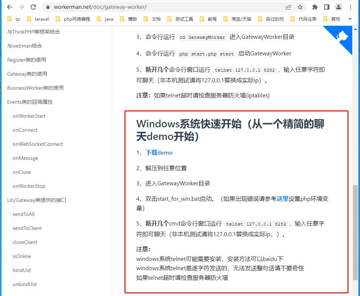Toggle the browser side panel icon

tap(326, 7)
